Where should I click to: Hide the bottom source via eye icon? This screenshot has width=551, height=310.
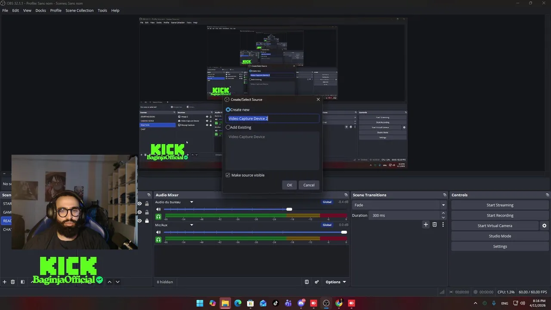tap(139, 221)
